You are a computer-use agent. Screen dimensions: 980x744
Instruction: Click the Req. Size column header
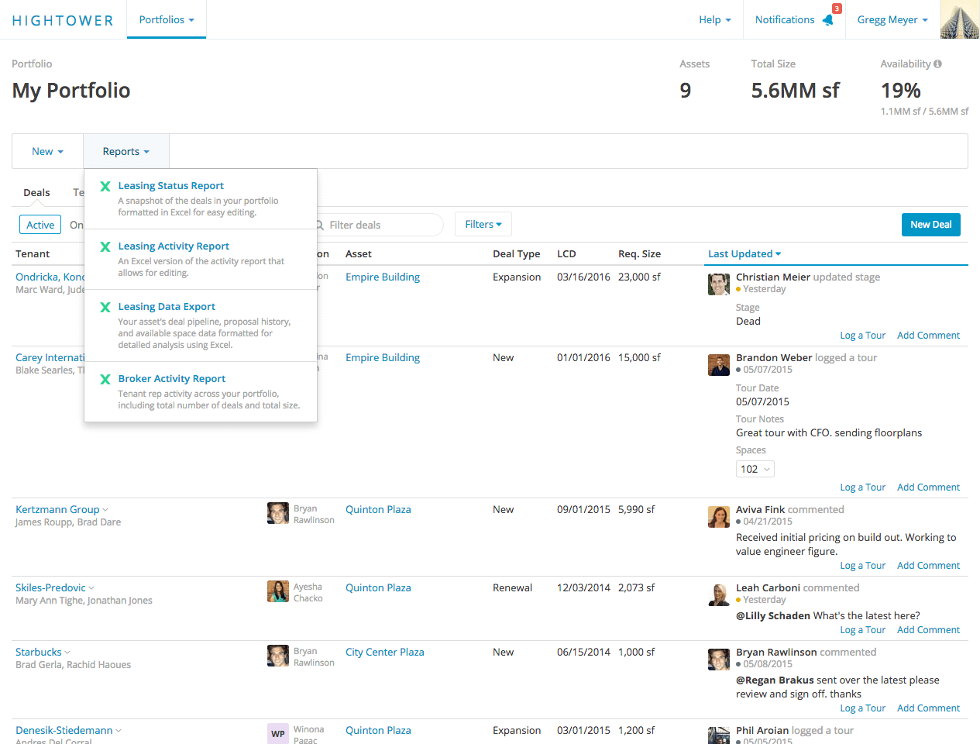point(639,253)
